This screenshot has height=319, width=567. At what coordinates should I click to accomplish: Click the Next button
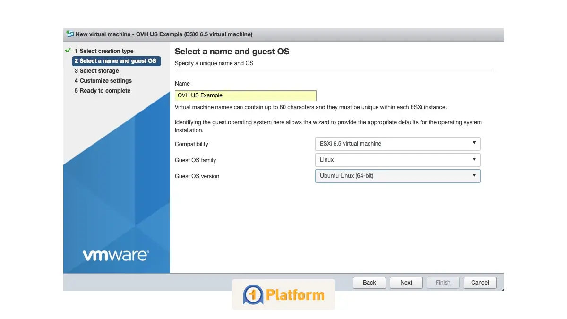(x=406, y=282)
